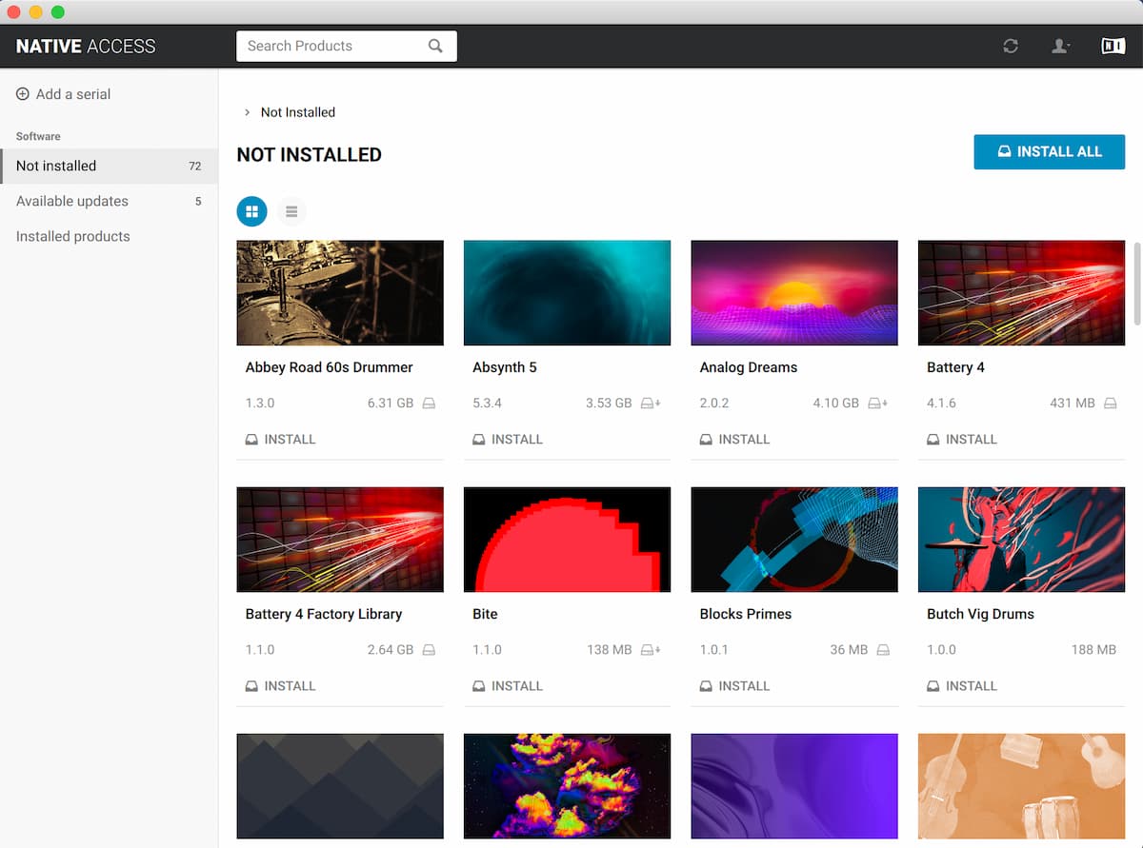The image size is (1143, 848).
Task: Click version 1.0.0 under Butch Vig Drums
Action: pyautogui.click(x=941, y=650)
